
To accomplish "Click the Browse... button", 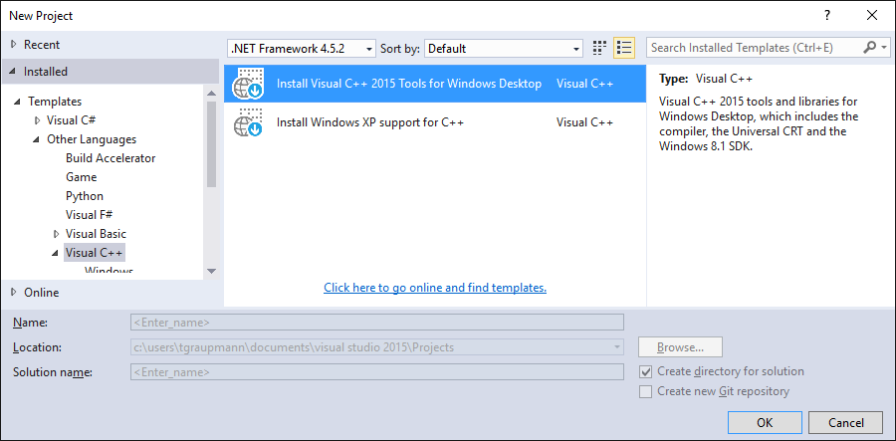I will [680, 347].
